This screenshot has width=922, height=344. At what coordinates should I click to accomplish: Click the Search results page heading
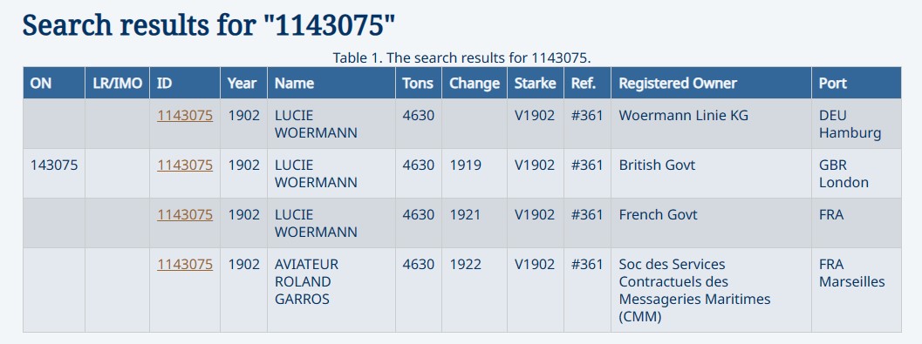[208, 26]
